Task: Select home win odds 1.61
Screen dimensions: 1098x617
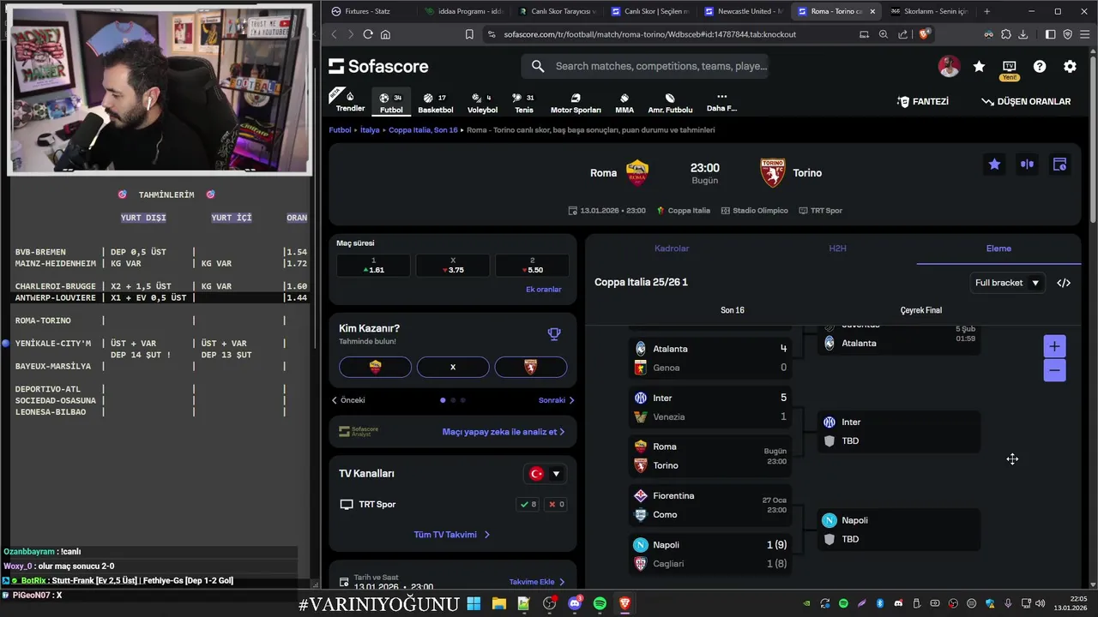Action: [x=374, y=265]
